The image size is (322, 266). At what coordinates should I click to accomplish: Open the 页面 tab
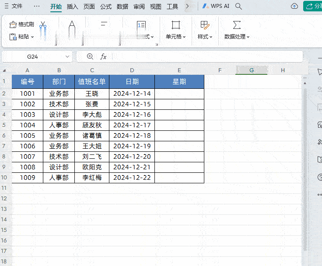tap(89, 7)
